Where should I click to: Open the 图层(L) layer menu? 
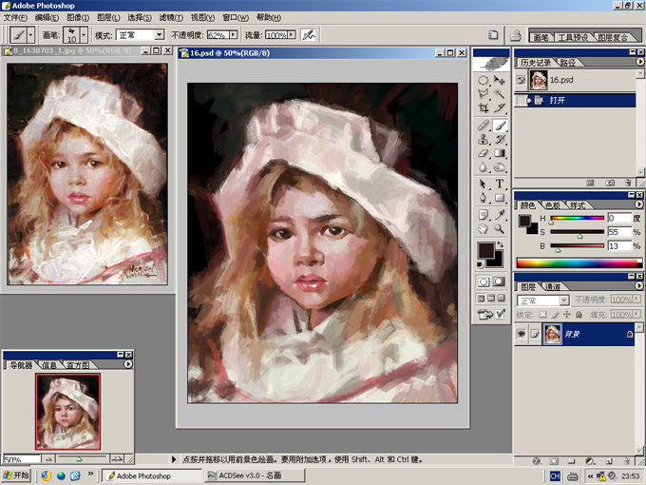tap(108, 17)
